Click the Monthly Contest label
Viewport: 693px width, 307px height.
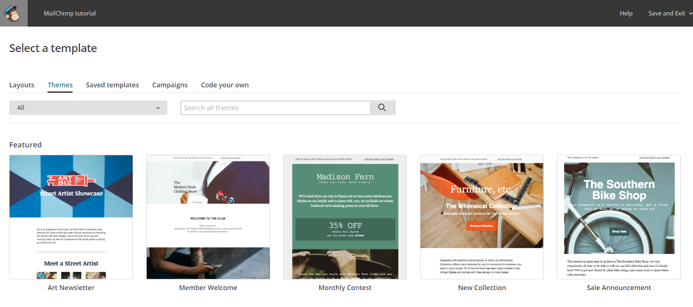pos(345,288)
